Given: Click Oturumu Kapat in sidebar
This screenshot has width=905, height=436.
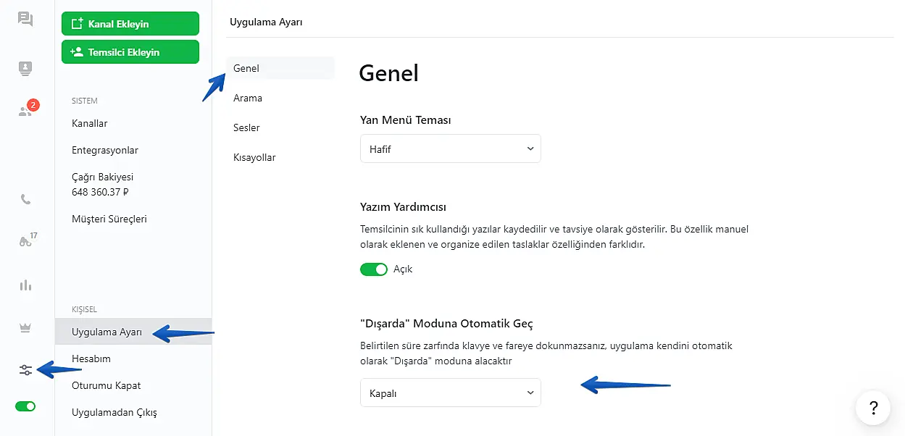Looking at the screenshot, I should click(106, 385).
